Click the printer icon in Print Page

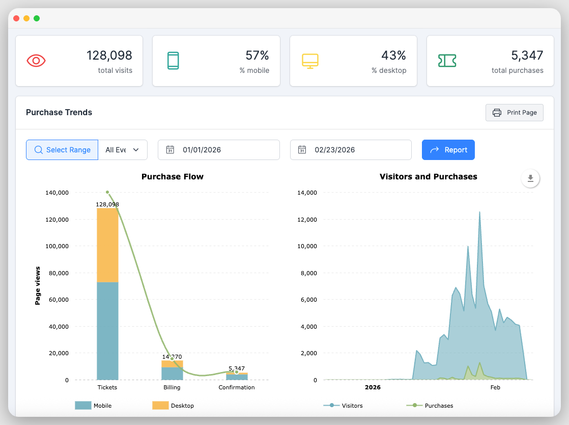pyautogui.click(x=497, y=112)
